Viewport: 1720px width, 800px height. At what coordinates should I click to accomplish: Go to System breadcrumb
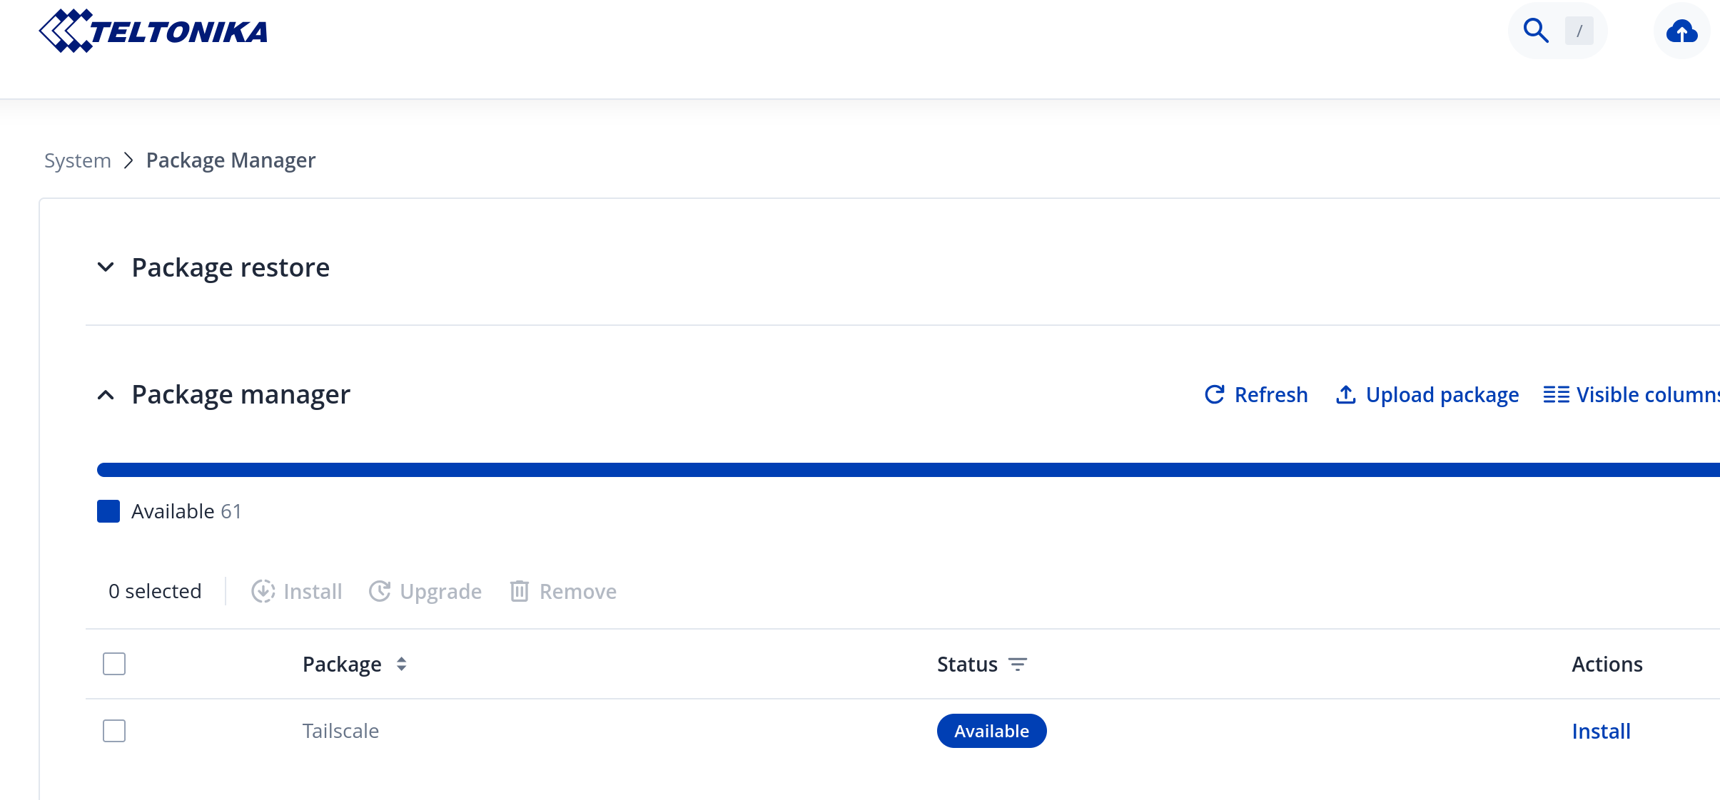(x=78, y=160)
